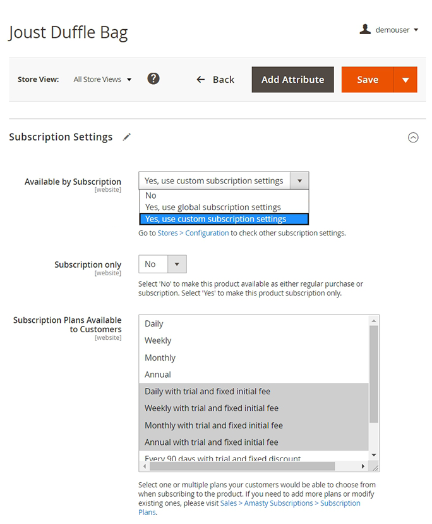
Task: Select 'No' in subscription availability list
Action: click(x=151, y=196)
